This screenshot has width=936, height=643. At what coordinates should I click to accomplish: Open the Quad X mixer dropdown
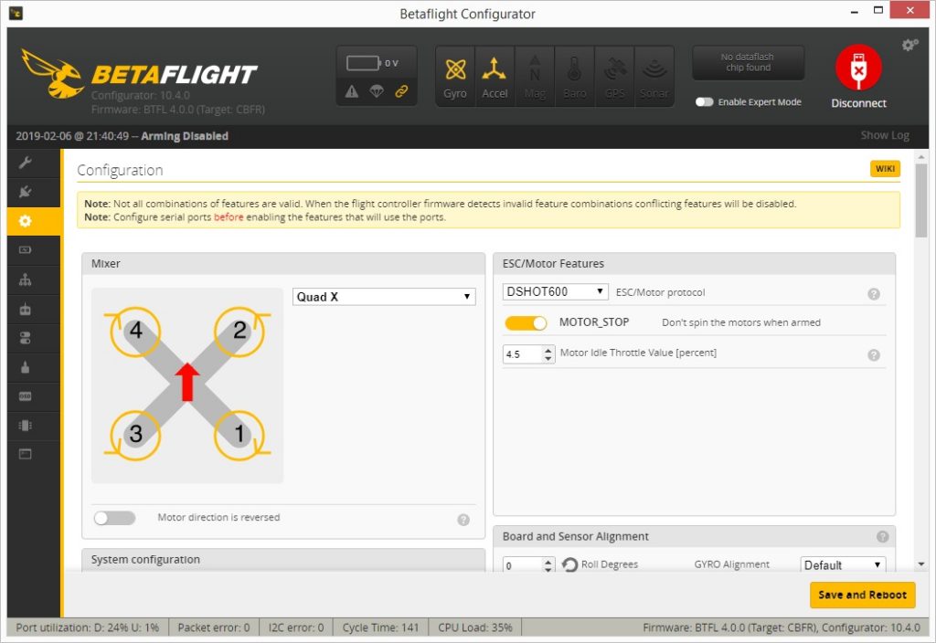(384, 297)
